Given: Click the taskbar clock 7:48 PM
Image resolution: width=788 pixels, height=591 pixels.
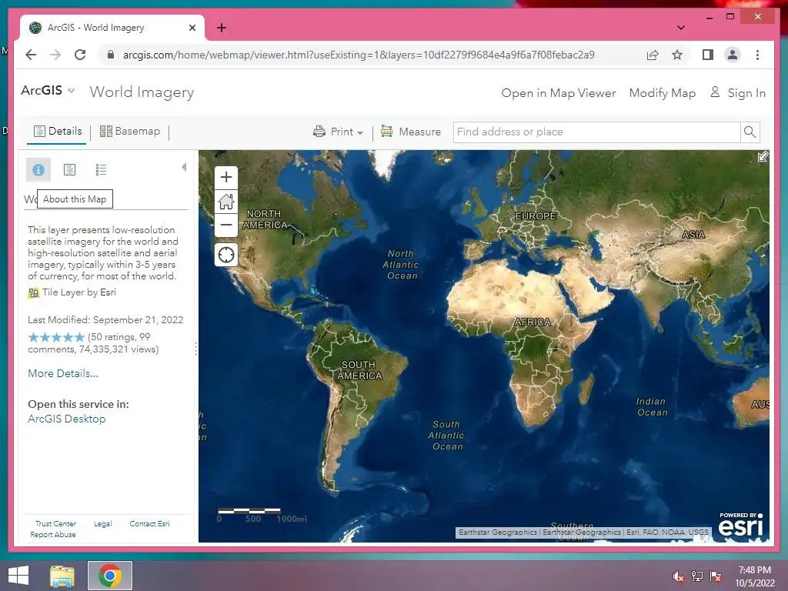Looking at the screenshot, I should 755,570.
